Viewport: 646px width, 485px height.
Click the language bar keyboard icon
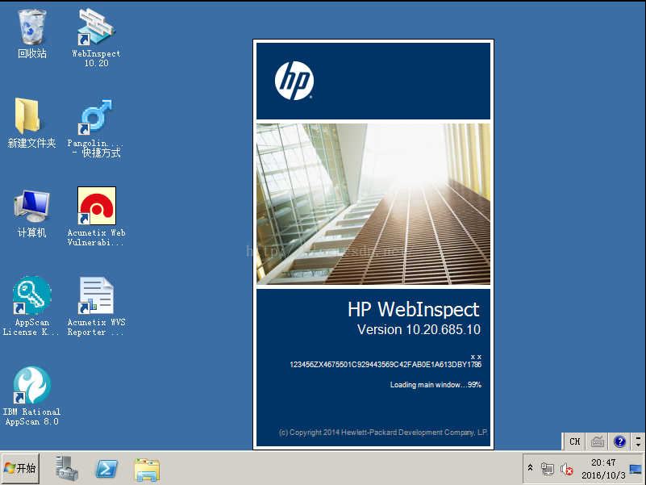[598, 441]
